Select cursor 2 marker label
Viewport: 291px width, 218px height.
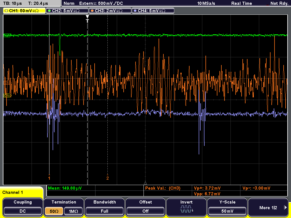pos(107,178)
